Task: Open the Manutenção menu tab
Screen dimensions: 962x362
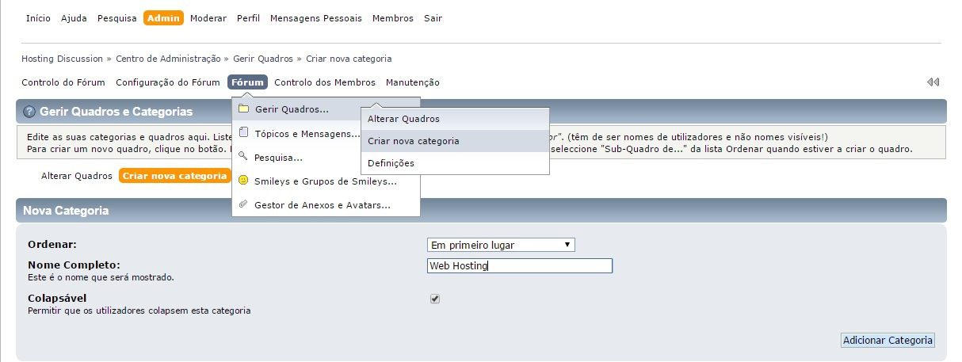Action: [x=412, y=82]
